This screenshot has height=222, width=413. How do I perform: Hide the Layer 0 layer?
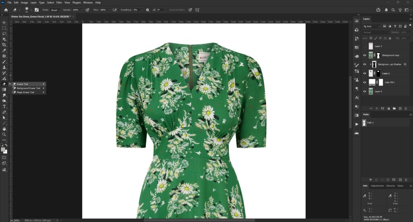coord(365,92)
